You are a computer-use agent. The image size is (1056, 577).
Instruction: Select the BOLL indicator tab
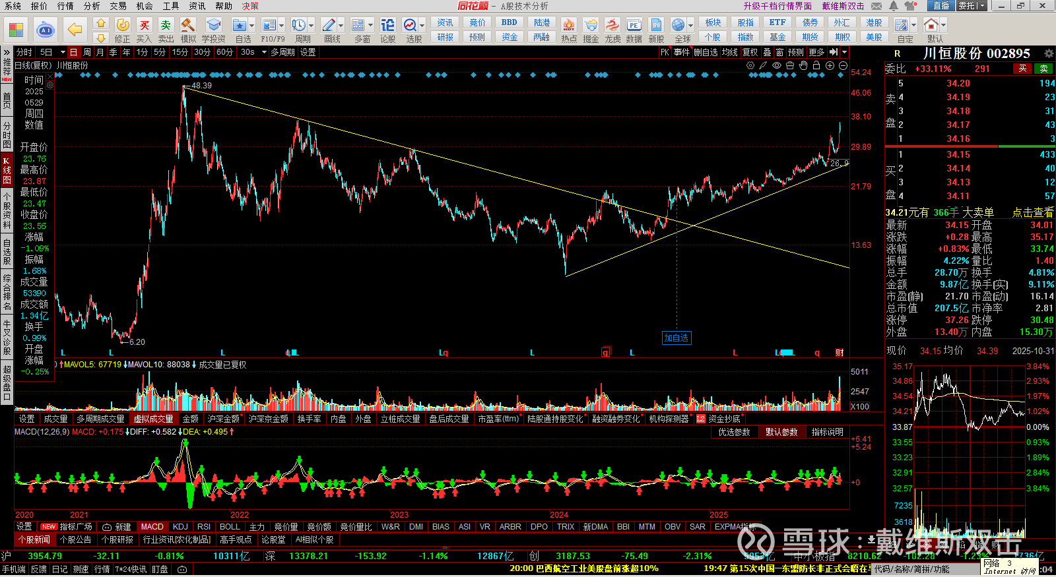tap(230, 527)
